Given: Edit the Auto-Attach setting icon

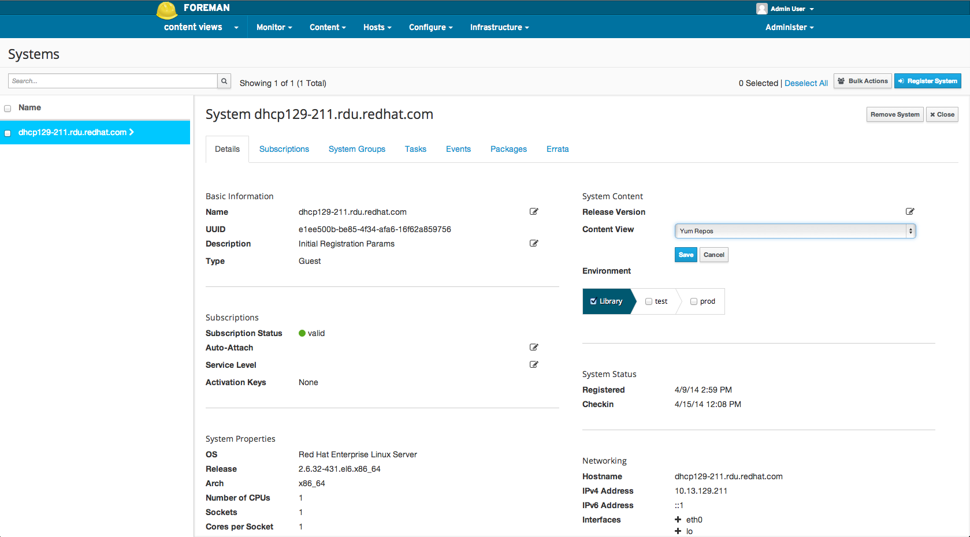Looking at the screenshot, I should (534, 347).
